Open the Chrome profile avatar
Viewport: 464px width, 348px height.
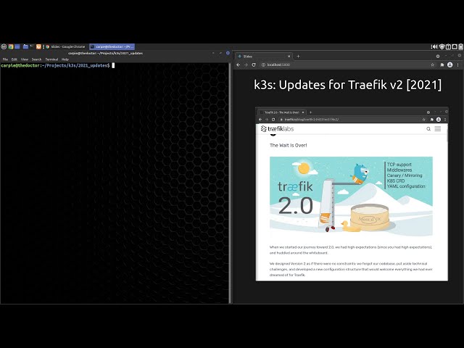click(x=449, y=65)
